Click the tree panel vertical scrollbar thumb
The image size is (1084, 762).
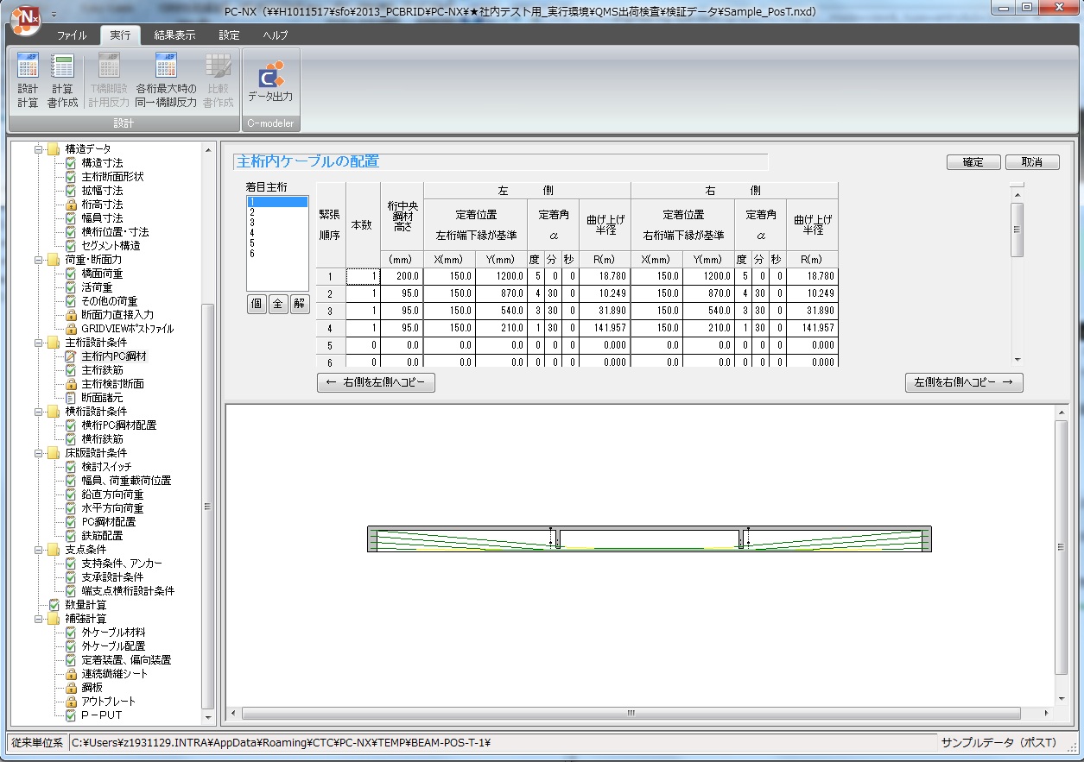click(207, 507)
